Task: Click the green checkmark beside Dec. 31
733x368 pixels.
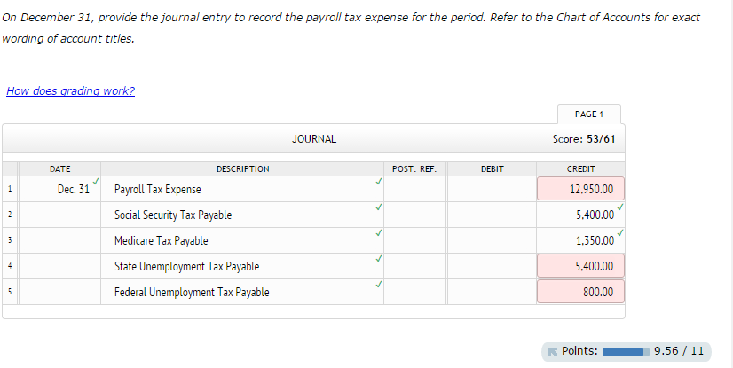Action: [96, 181]
